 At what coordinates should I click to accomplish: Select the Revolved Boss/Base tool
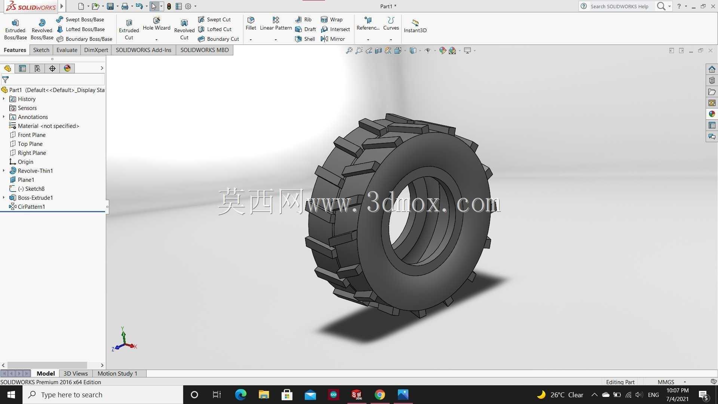click(42, 29)
